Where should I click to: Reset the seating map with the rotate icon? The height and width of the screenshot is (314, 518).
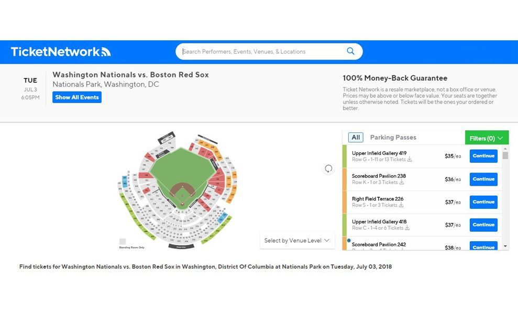(x=328, y=169)
